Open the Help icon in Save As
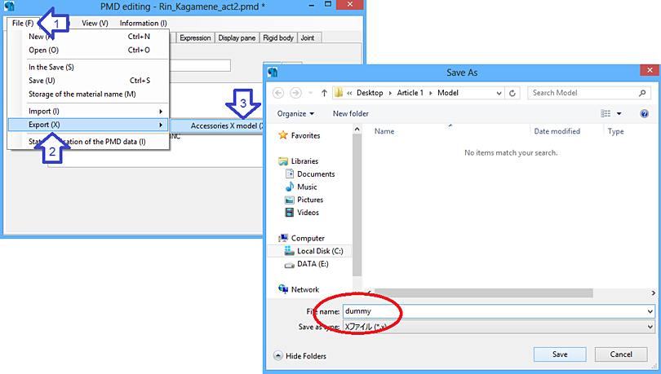The width and height of the screenshot is (661, 374). point(644,113)
